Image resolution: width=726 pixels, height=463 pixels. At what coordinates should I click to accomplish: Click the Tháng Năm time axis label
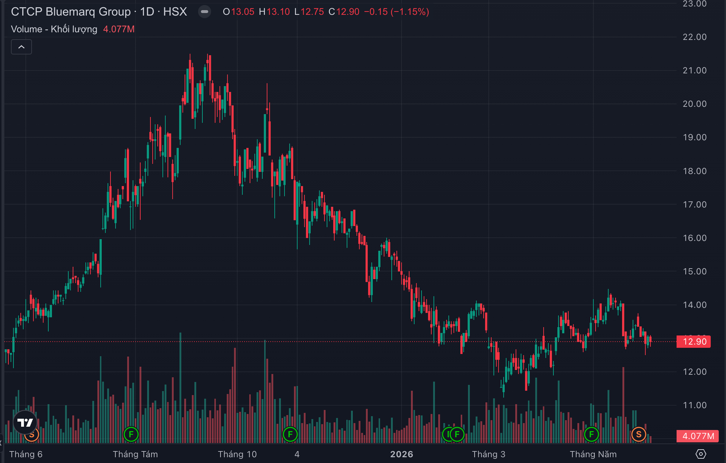pos(593,454)
